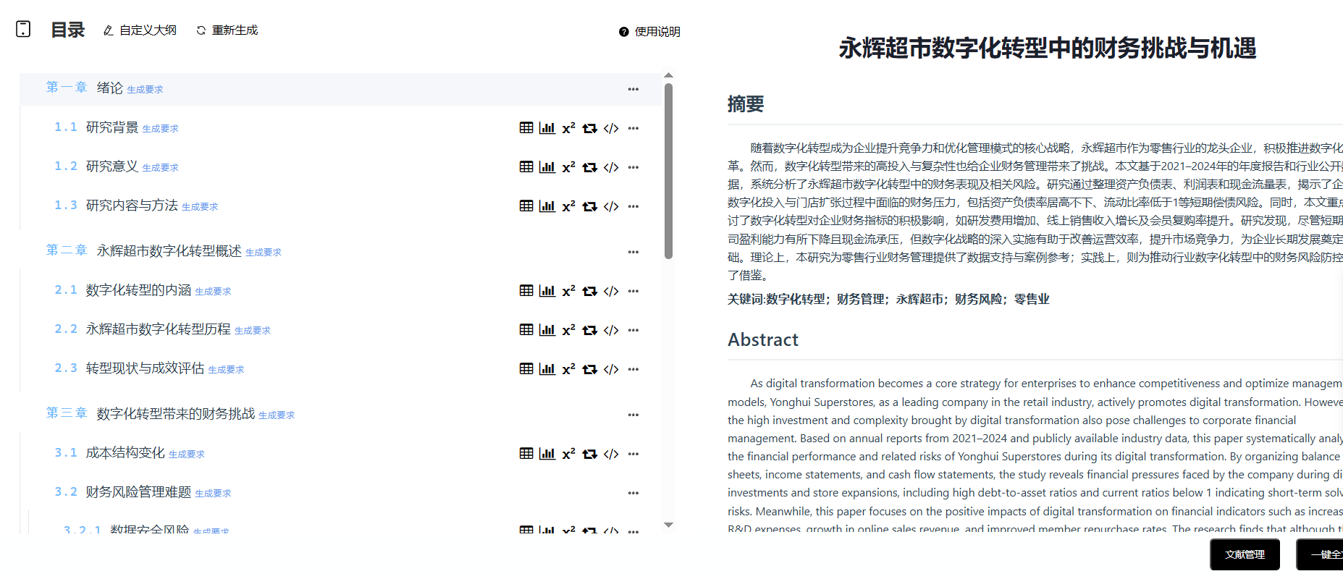
Task: Insert formula icon for 2.1 数字化转型的内涵
Action: point(568,291)
